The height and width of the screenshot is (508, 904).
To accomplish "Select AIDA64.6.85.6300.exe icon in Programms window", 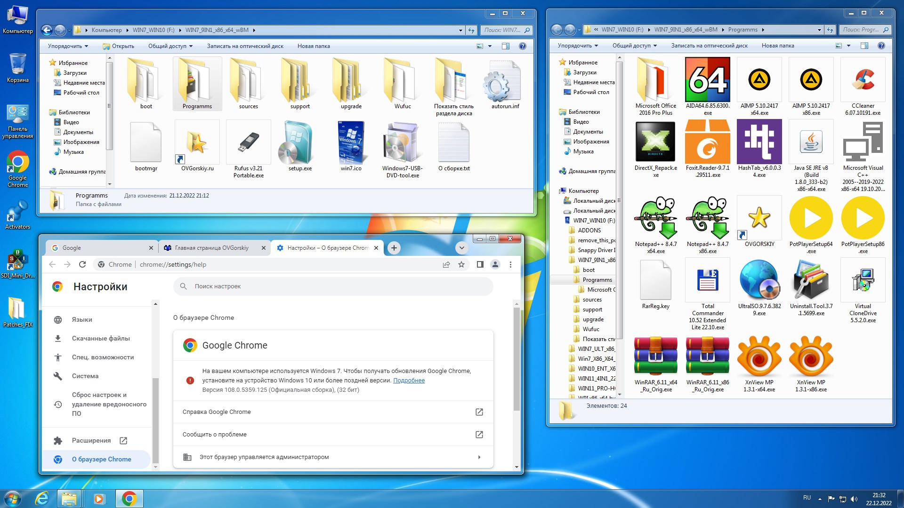I will 708,79.
